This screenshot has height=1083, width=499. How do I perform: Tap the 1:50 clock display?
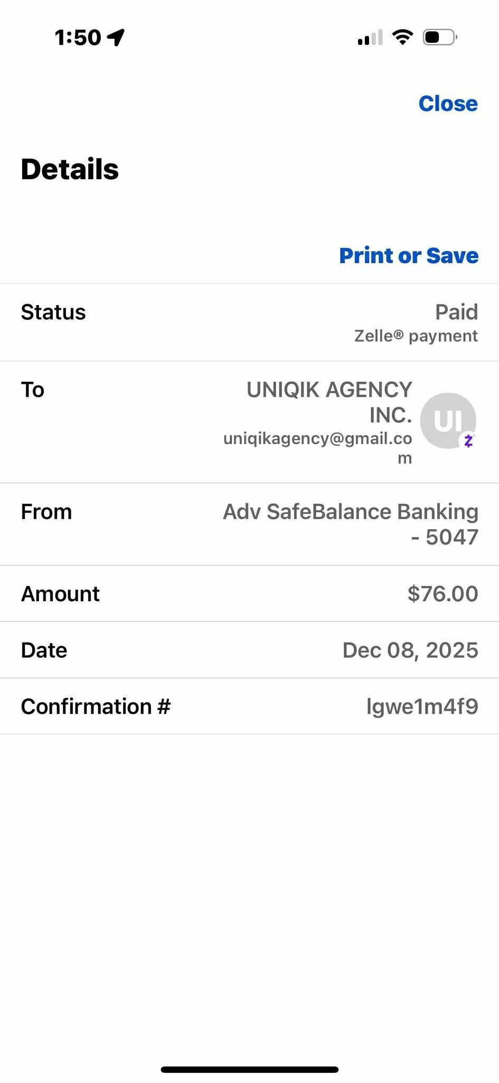(78, 38)
